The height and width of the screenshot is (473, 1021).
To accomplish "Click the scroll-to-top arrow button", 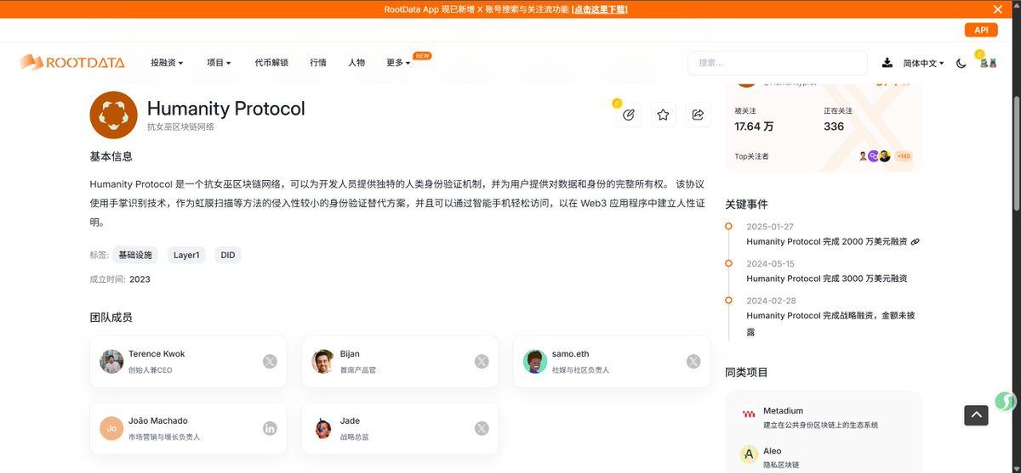I will (x=976, y=415).
